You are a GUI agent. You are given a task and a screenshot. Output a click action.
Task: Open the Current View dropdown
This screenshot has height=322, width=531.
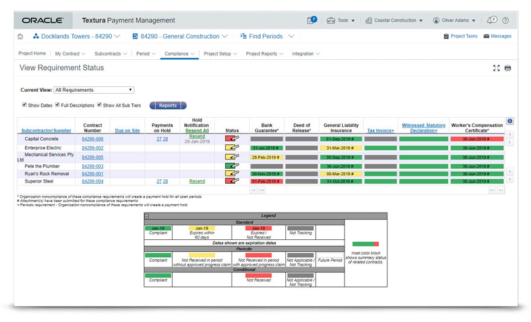(x=94, y=90)
